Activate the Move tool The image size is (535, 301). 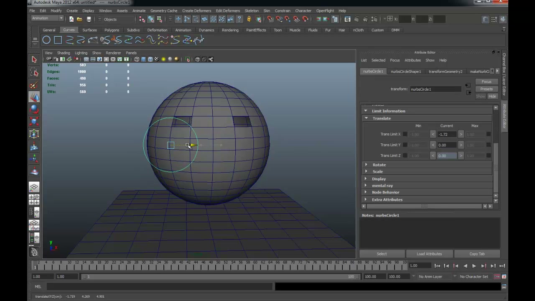[x=34, y=97]
